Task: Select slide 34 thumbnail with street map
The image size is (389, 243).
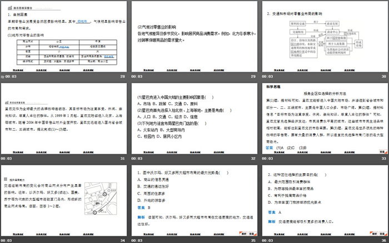Action: coord(64,200)
